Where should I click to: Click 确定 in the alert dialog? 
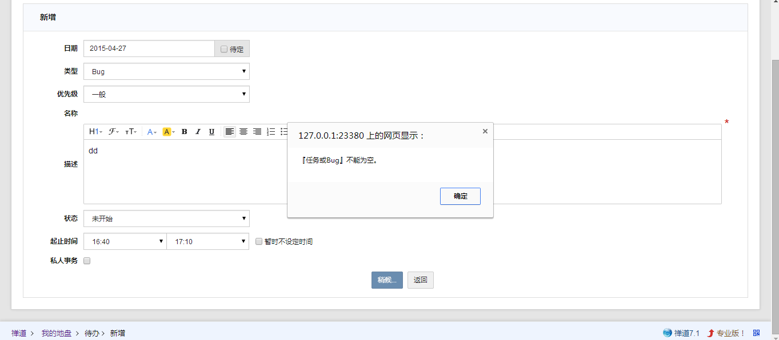pyautogui.click(x=460, y=196)
